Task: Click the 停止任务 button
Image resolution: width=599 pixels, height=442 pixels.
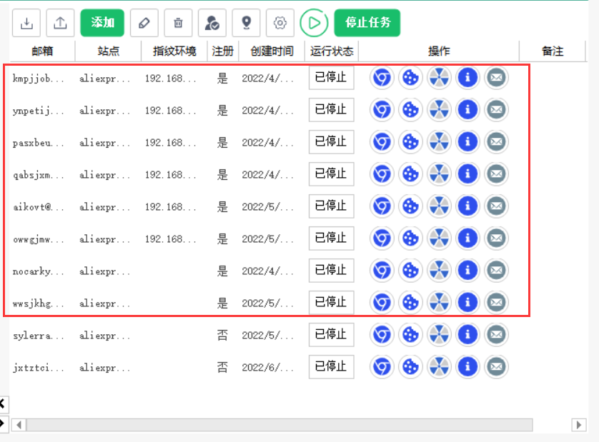Action: point(367,23)
